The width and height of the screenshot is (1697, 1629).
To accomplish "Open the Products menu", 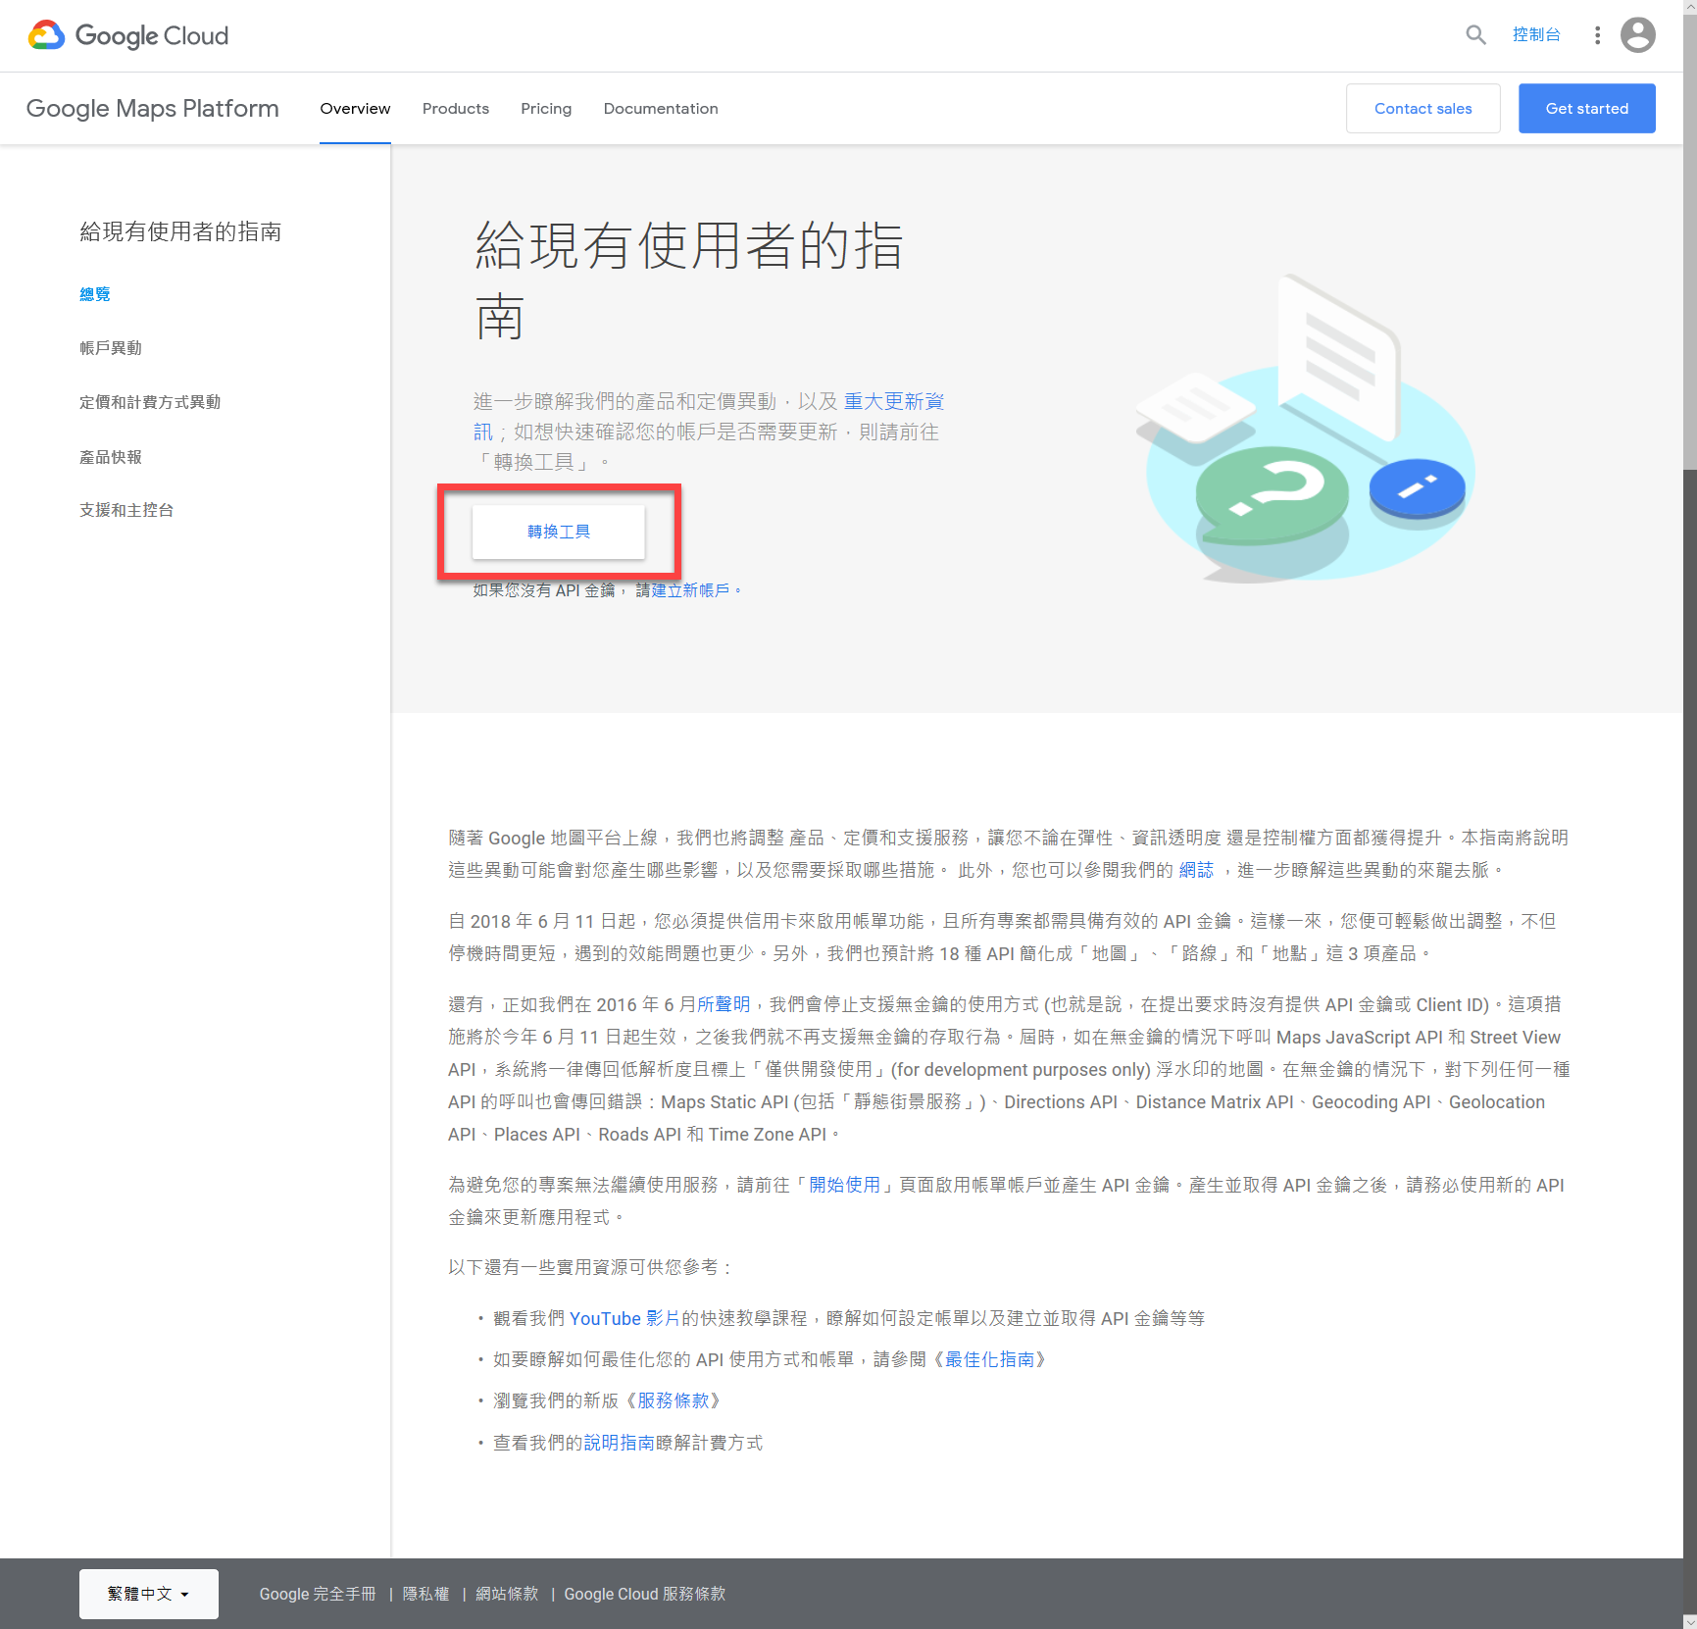I will pyautogui.click(x=456, y=109).
